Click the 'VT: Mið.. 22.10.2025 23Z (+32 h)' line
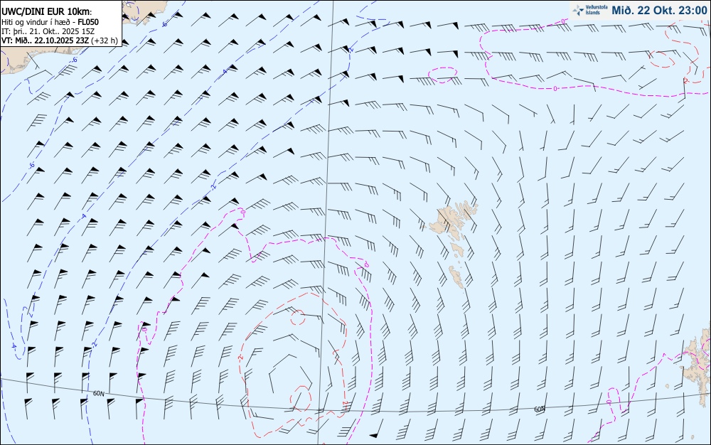The image size is (711, 445). (60, 41)
